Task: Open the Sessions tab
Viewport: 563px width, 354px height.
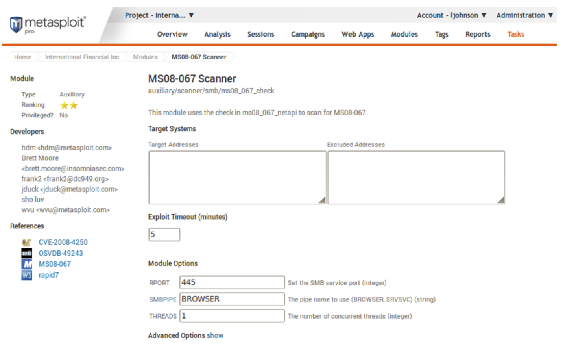Action: click(260, 34)
